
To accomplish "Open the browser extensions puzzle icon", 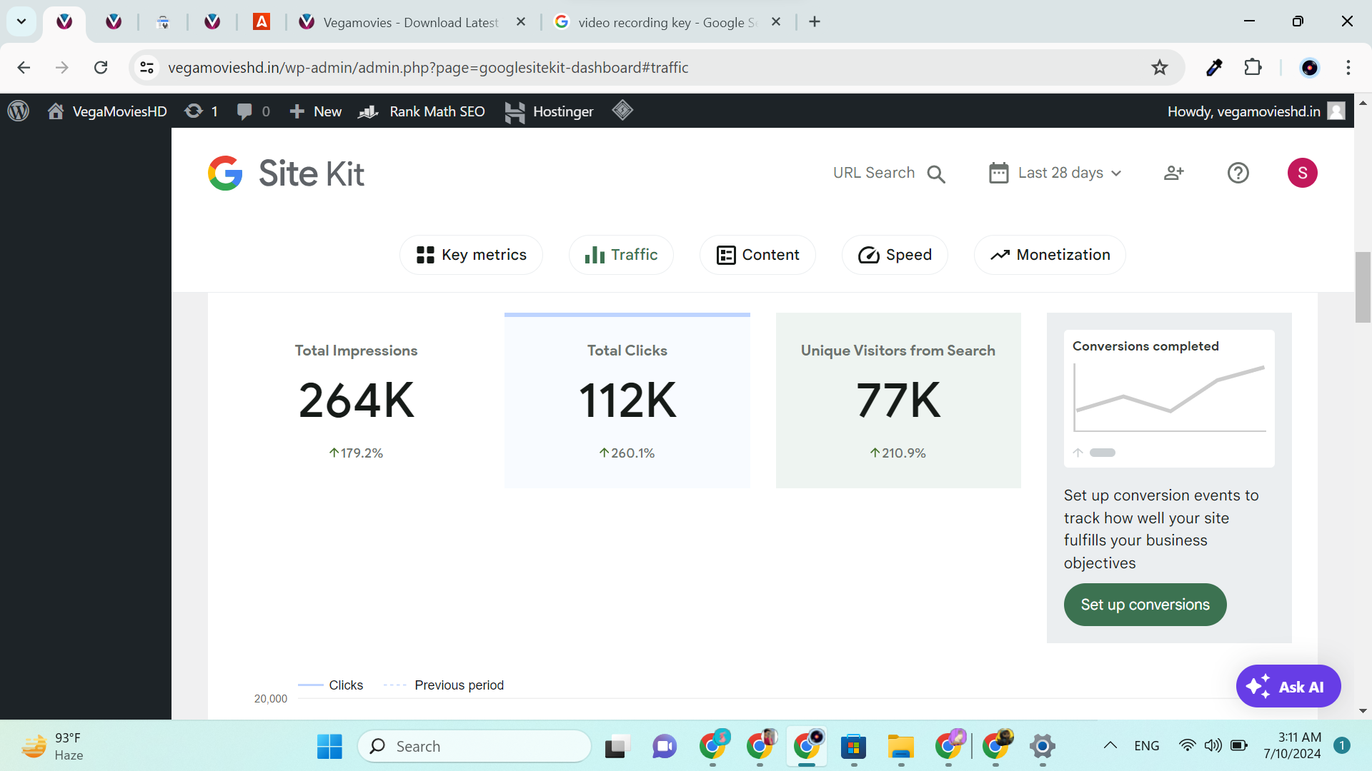I will [1253, 67].
